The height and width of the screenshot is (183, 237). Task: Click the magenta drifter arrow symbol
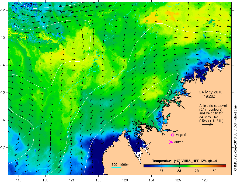coord(171,142)
